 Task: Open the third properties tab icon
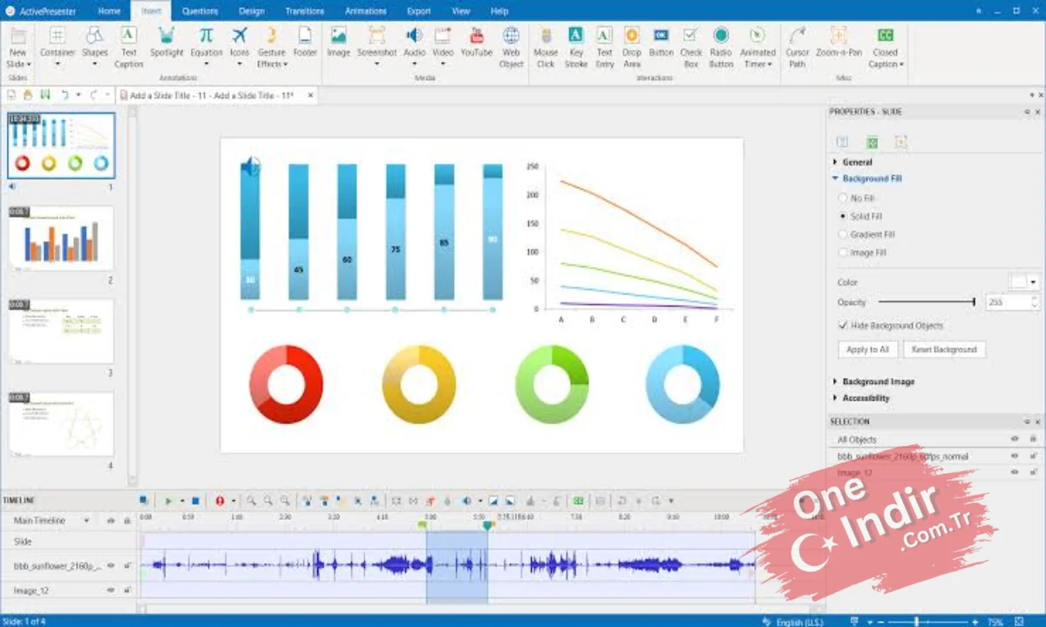(x=901, y=142)
